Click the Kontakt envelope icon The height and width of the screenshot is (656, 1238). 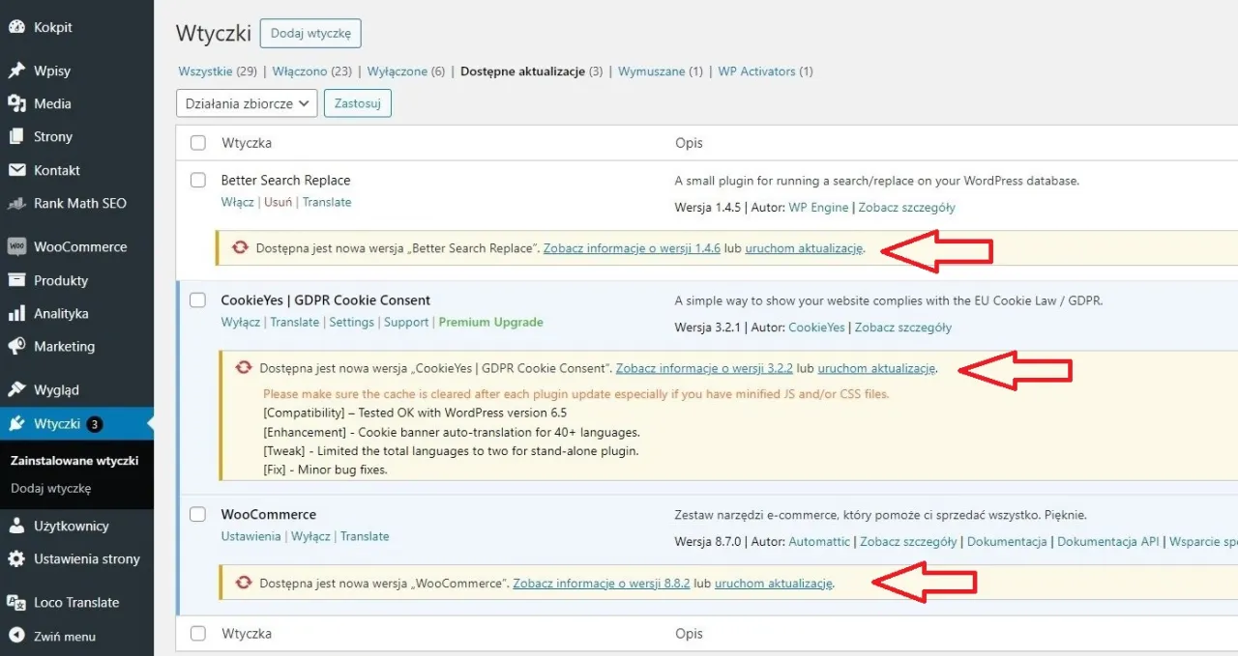[16, 170]
